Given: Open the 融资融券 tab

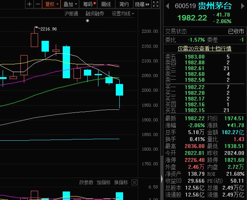Looking at the screenshot, I should point(95,14).
